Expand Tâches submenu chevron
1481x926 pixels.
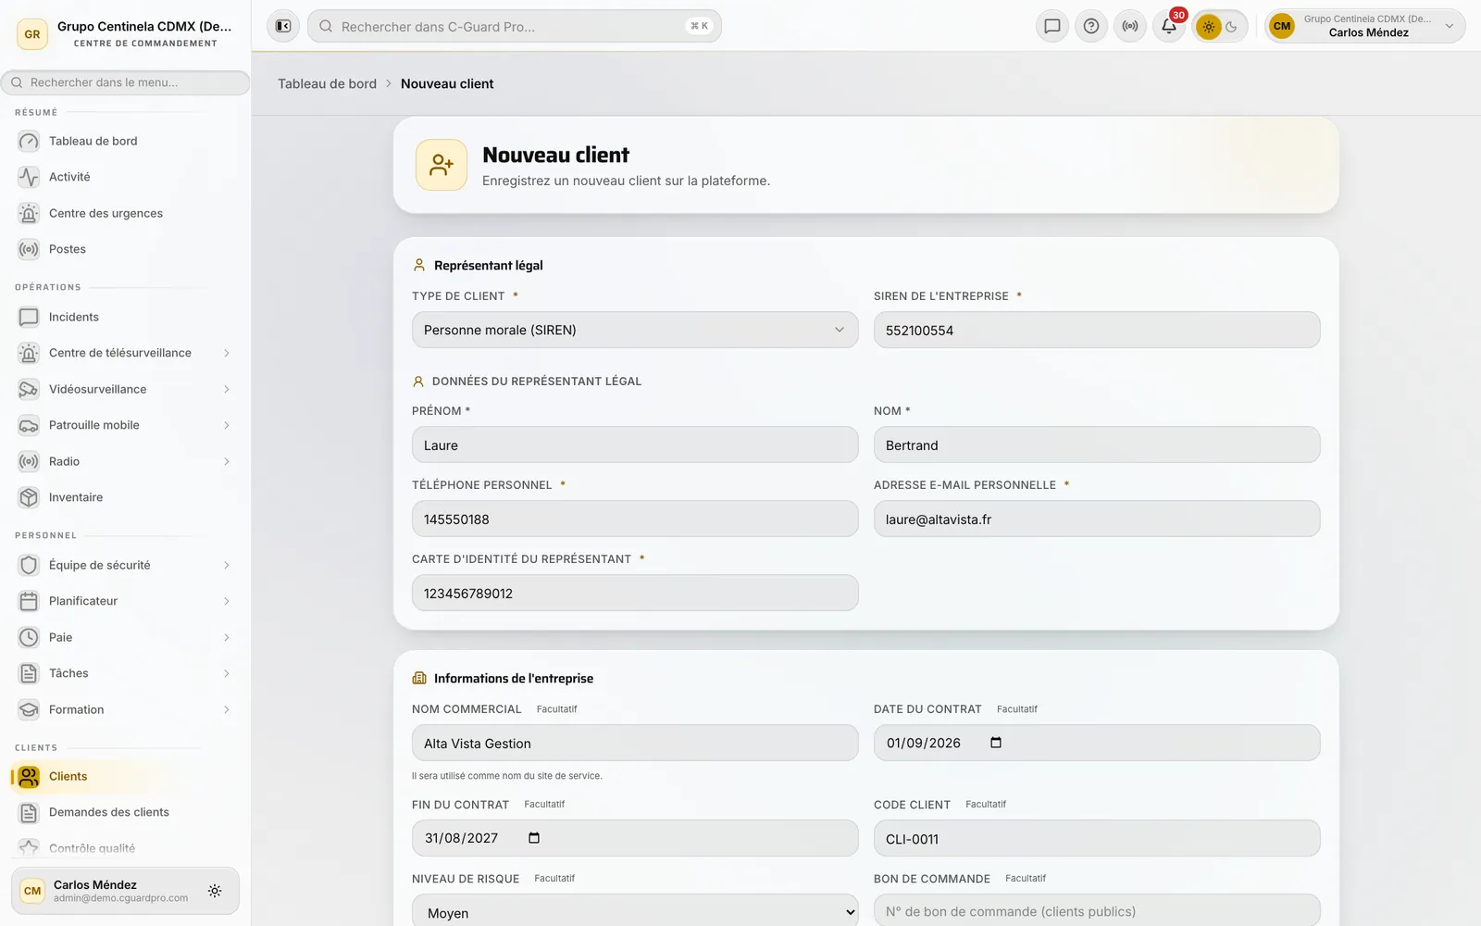click(226, 673)
